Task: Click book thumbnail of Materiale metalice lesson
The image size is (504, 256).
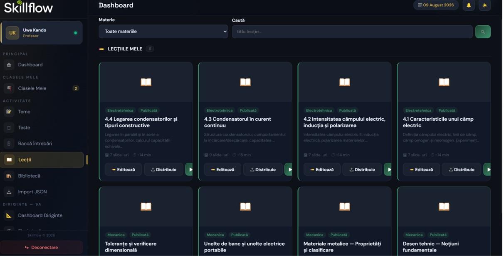Action: pyautogui.click(x=346, y=207)
